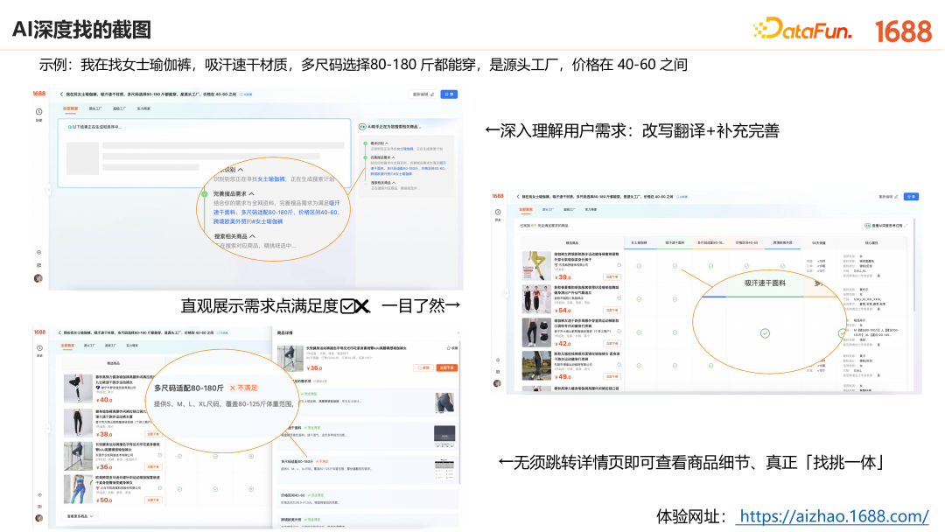Click the 价格区间 check icon in the ¥39 row

[x=746, y=266]
